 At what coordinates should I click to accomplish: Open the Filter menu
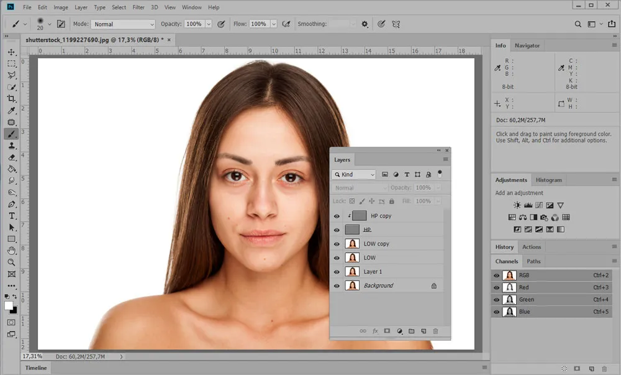[138, 7]
